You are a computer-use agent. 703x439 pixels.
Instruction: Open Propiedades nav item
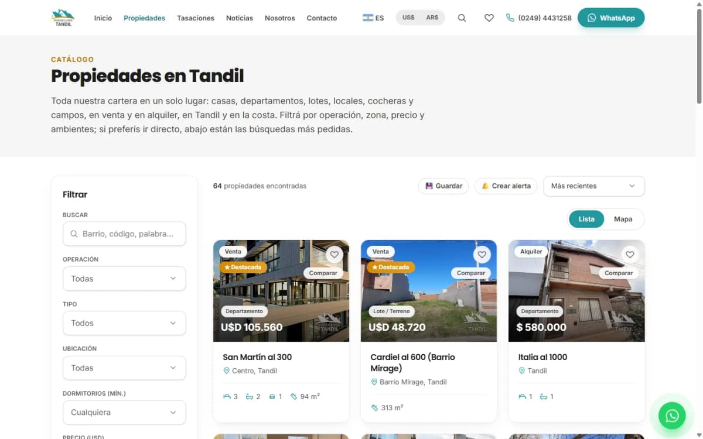(x=145, y=18)
